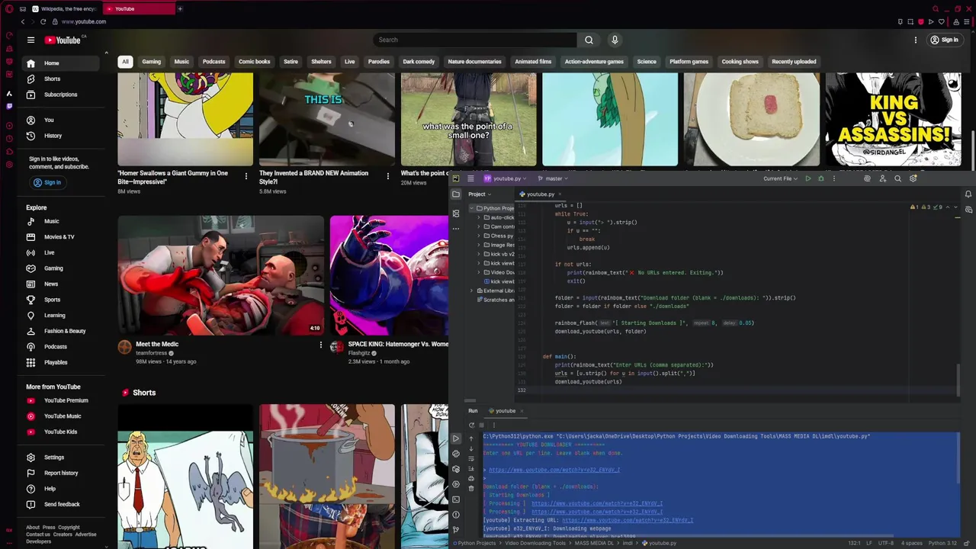Open the youtube.py project dropdown in PyCharm
976x549 pixels.
click(506, 178)
